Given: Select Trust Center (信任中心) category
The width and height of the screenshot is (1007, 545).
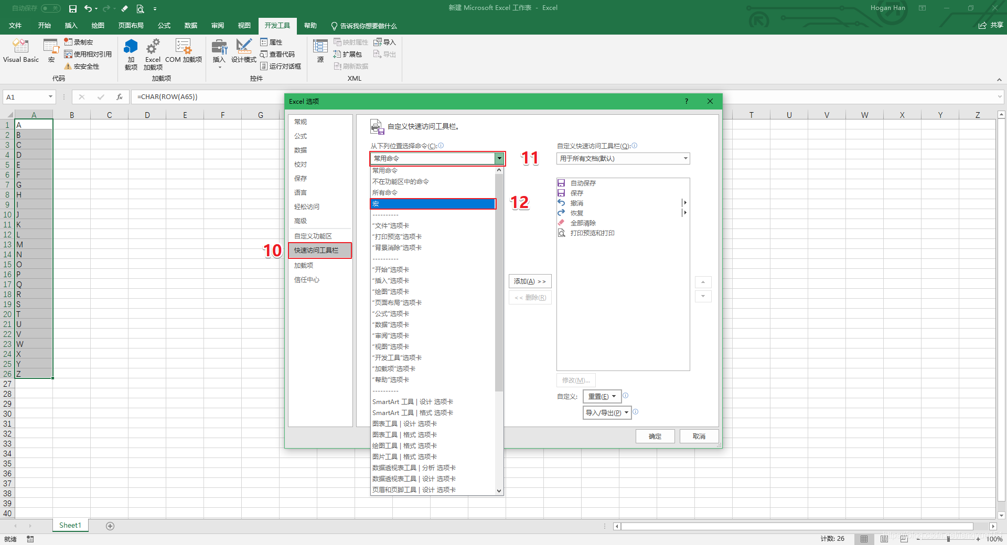Looking at the screenshot, I should coord(320,279).
